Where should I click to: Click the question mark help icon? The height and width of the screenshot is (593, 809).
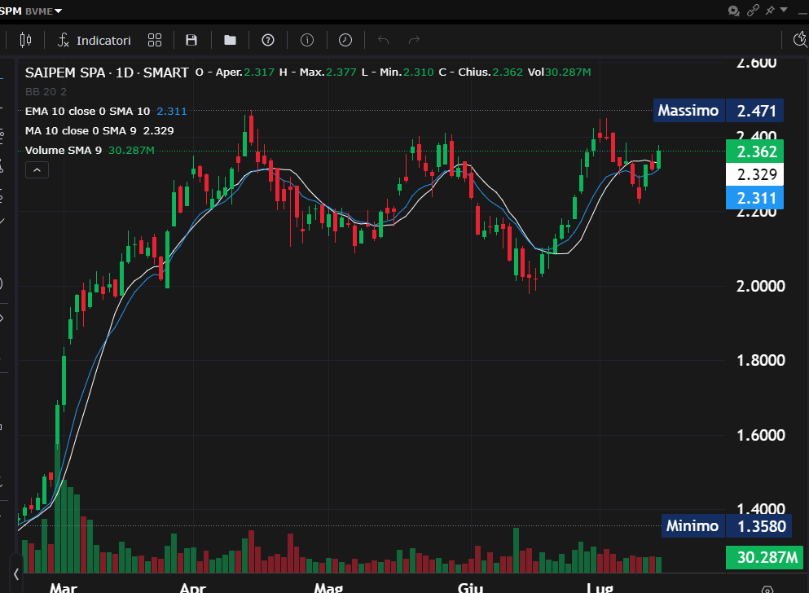click(x=267, y=40)
